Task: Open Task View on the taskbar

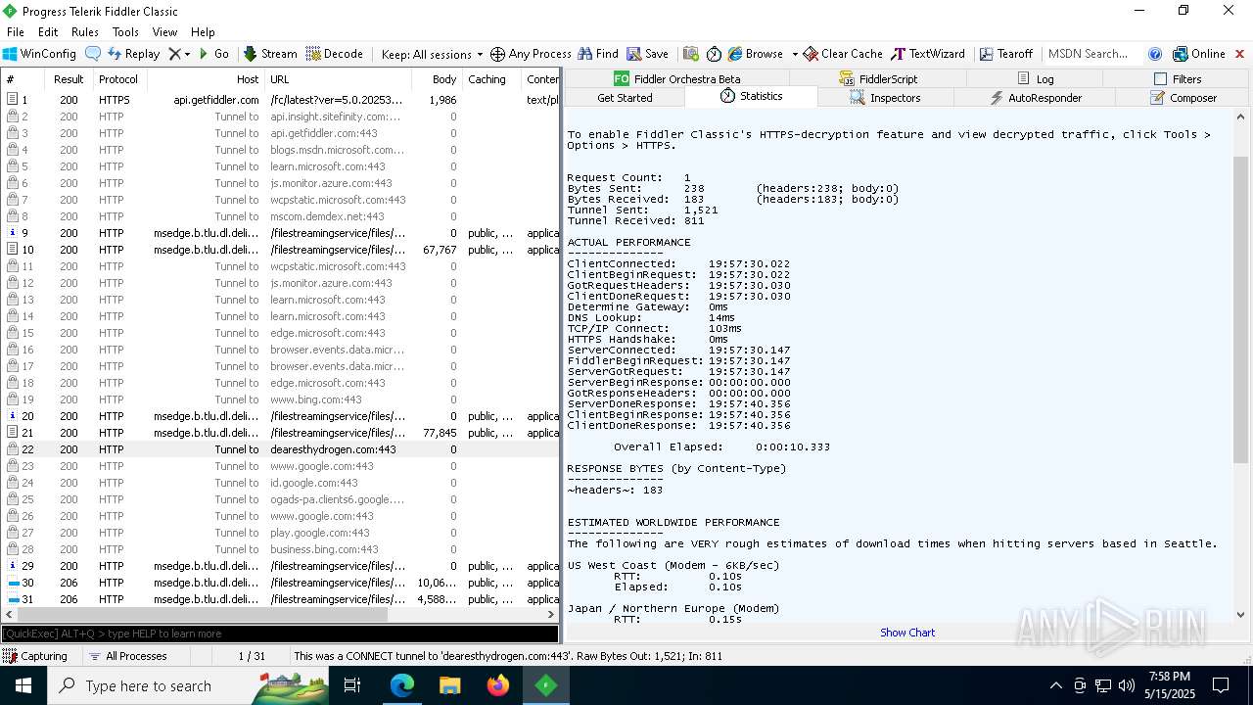Action: (352, 685)
